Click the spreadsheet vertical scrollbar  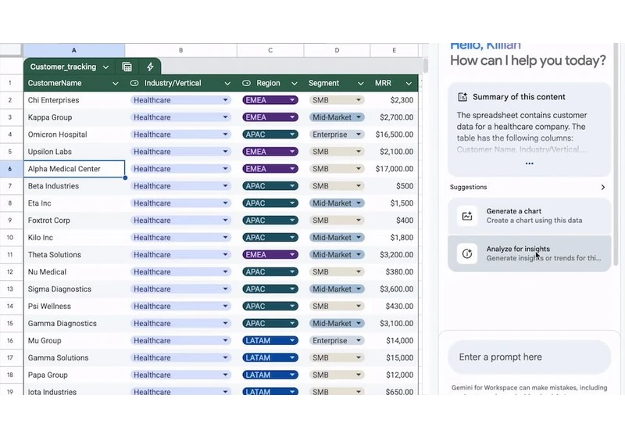(x=425, y=66)
